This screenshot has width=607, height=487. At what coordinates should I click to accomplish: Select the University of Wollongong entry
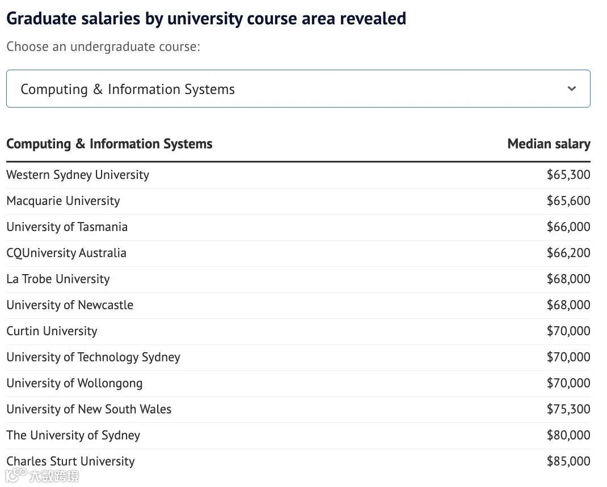tap(74, 383)
